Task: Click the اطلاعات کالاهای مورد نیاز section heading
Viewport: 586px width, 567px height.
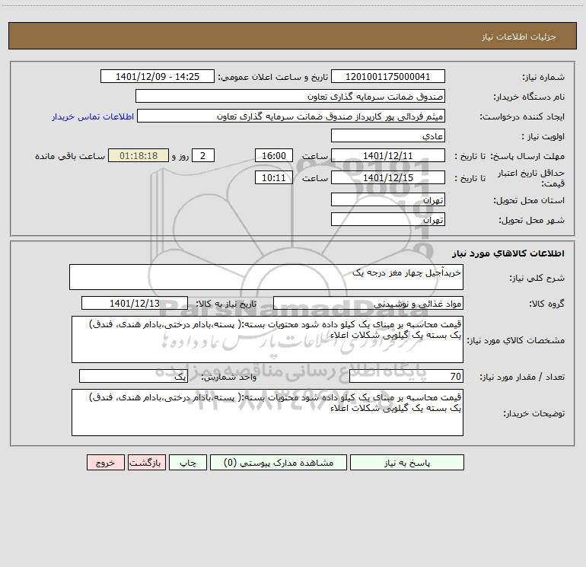Action: (508, 253)
